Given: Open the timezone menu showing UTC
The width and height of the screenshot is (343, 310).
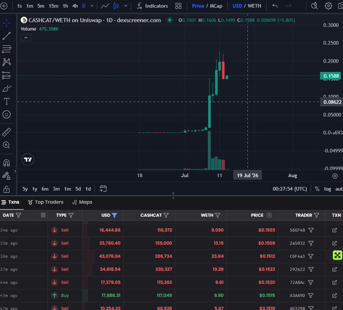Looking at the screenshot, I should (x=290, y=189).
